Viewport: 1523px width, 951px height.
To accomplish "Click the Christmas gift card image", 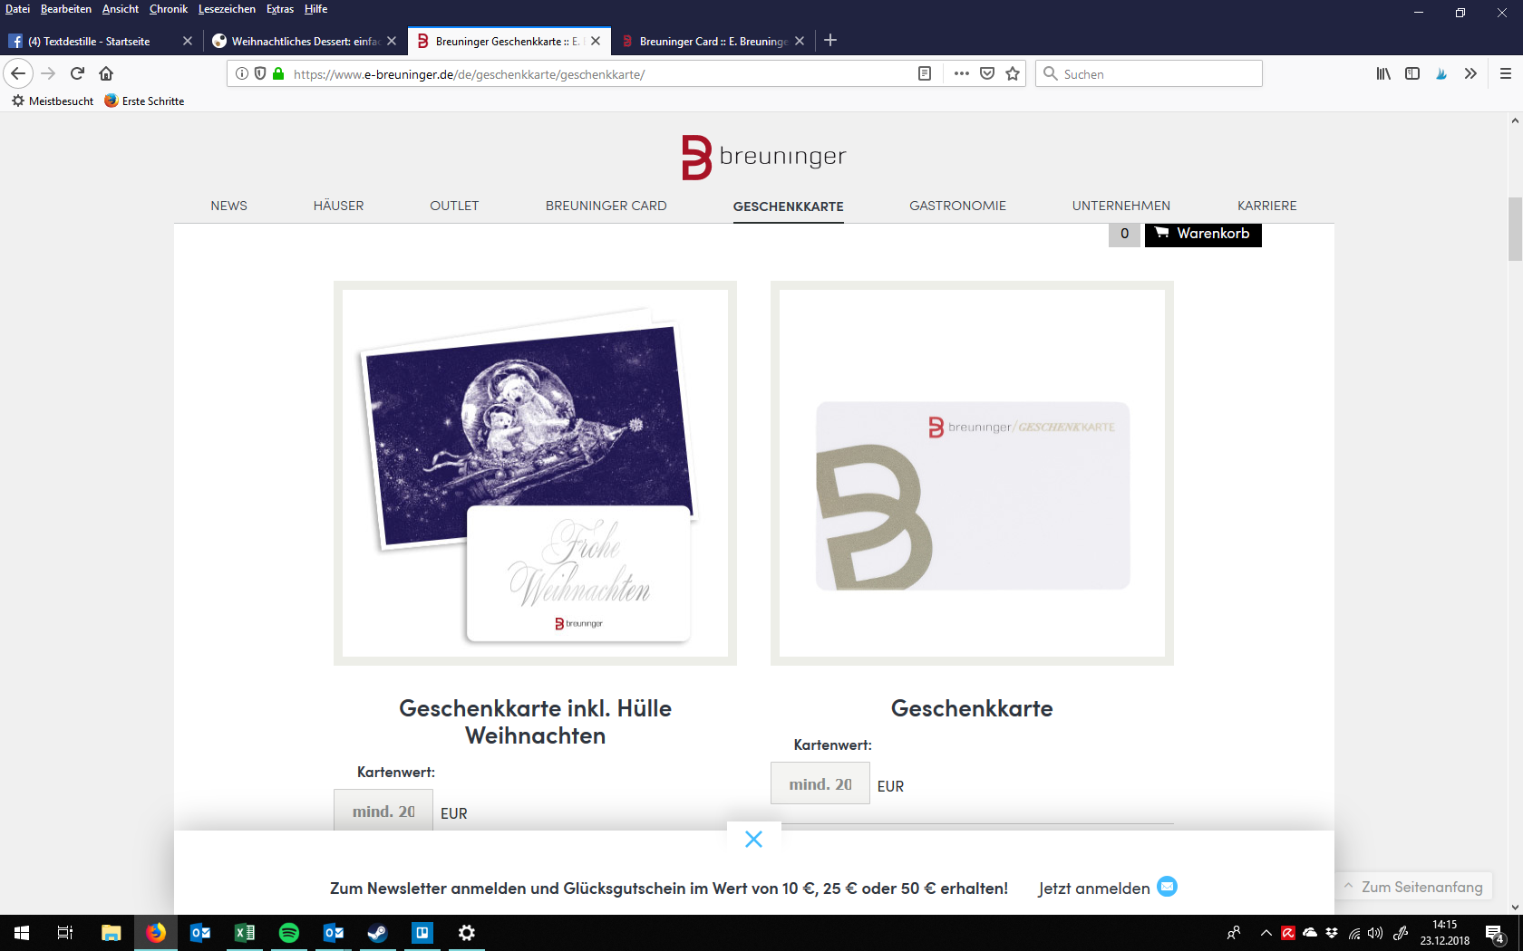I will (535, 473).
